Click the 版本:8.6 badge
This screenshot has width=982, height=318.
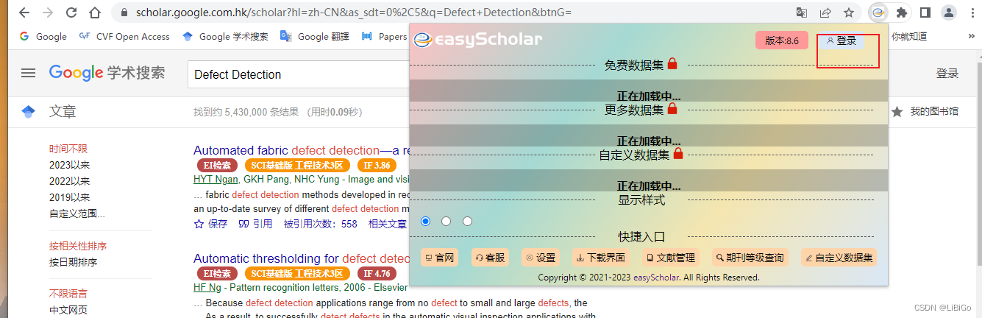point(782,41)
